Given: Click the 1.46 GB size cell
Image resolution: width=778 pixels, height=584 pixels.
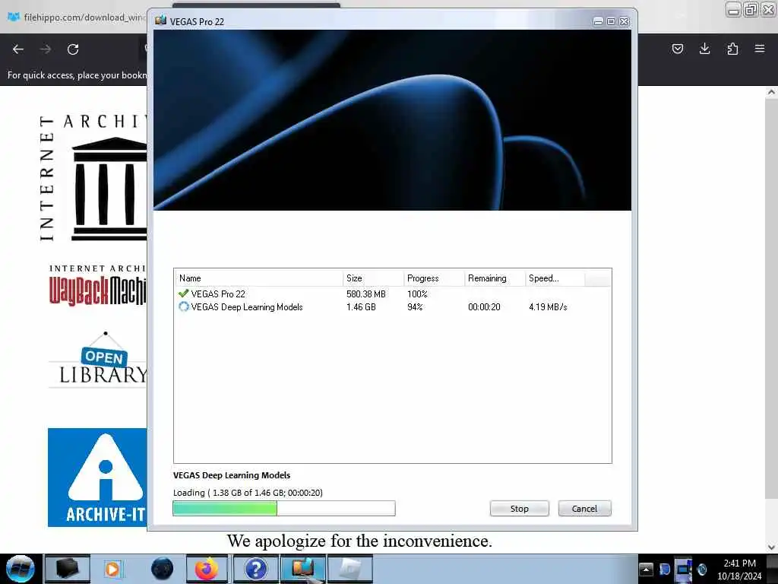Looking at the screenshot, I should coord(361,307).
